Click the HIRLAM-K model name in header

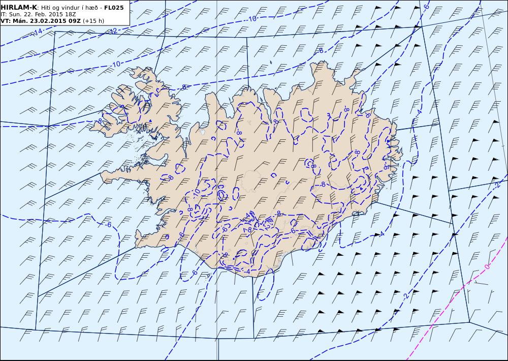coord(19,8)
